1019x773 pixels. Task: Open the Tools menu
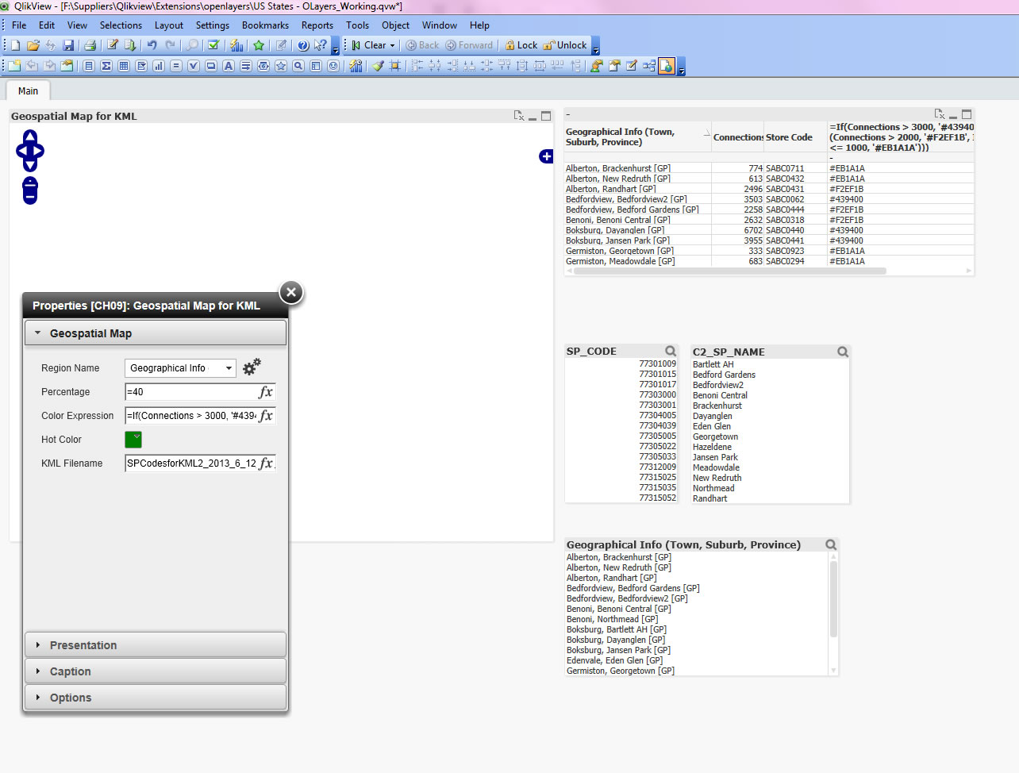click(358, 25)
